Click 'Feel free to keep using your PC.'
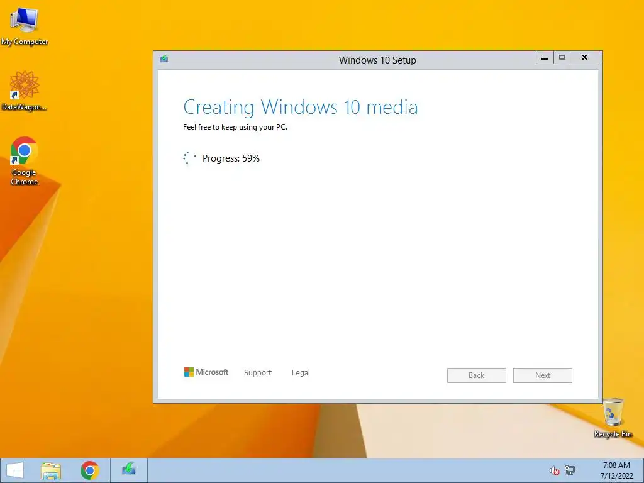The height and width of the screenshot is (483, 644). (235, 127)
